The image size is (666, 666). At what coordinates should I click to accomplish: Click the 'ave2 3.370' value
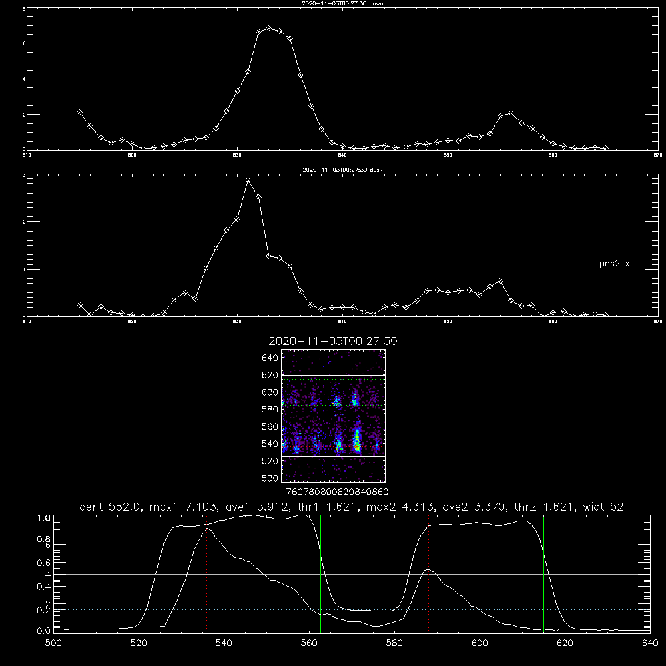[x=474, y=507]
